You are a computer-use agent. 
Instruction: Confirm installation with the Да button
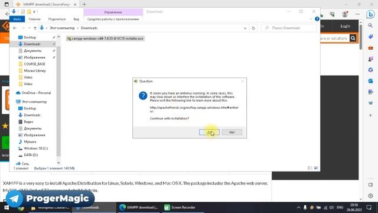pyautogui.click(x=209, y=132)
